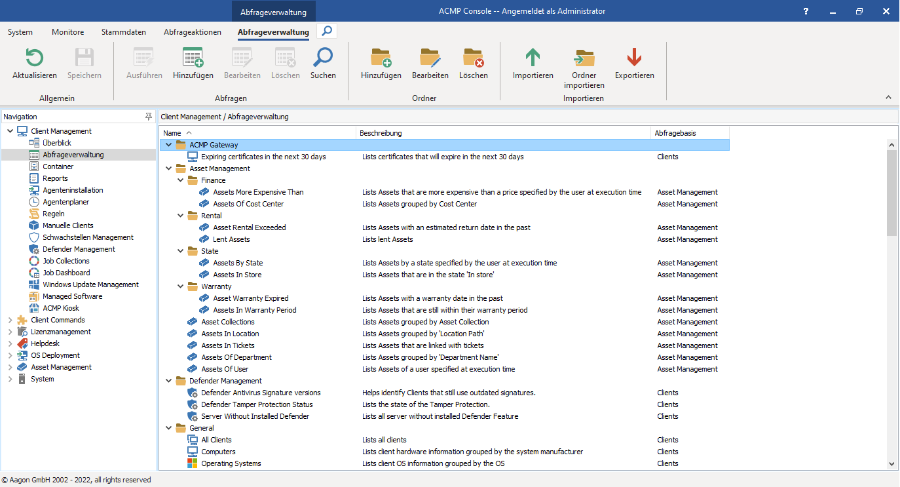Switch to the Stammdaten tab
The width and height of the screenshot is (900, 487).
[x=124, y=31]
